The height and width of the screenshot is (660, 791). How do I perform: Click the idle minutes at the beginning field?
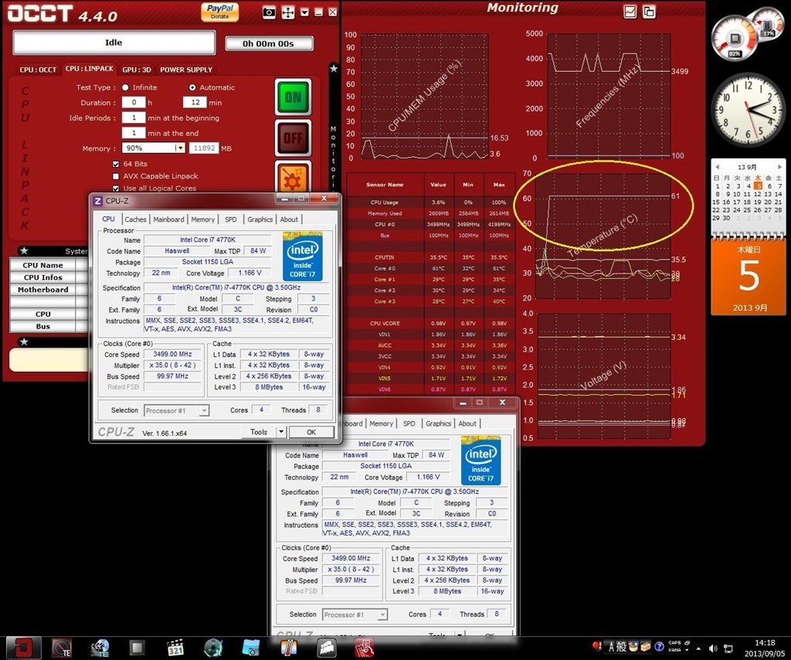(x=134, y=117)
